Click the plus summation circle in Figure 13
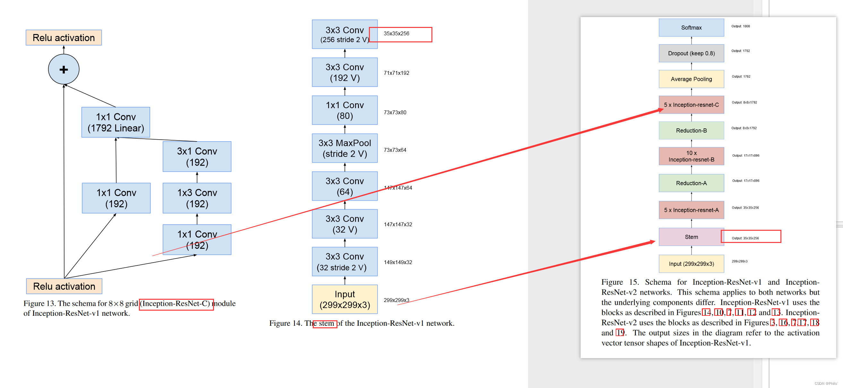The width and height of the screenshot is (843, 388). 64,69
